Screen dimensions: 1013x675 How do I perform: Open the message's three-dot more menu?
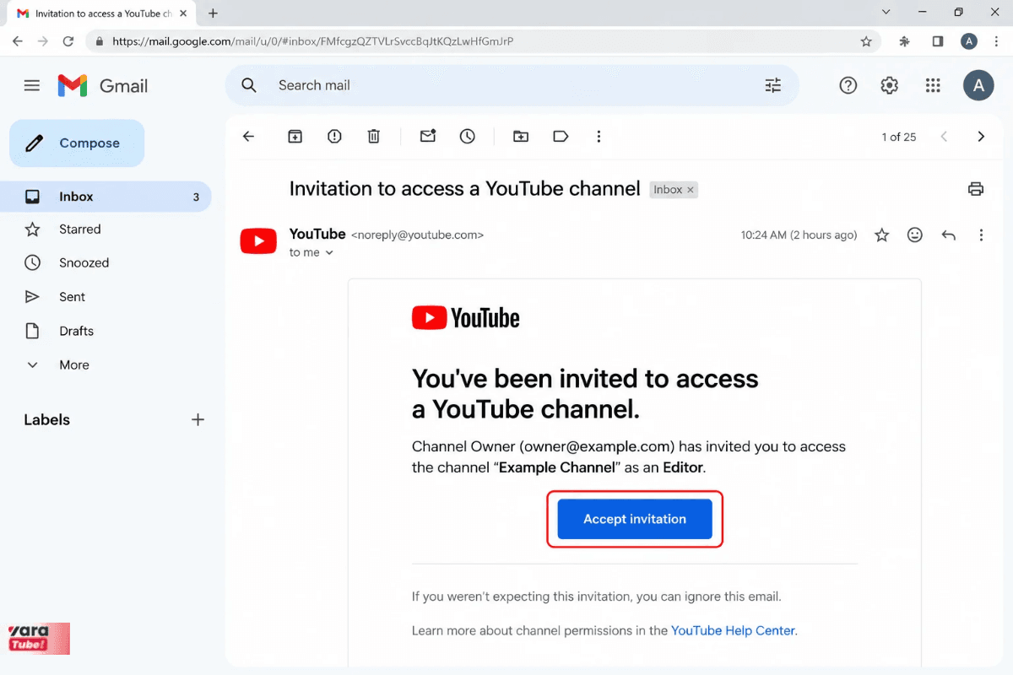(981, 235)
